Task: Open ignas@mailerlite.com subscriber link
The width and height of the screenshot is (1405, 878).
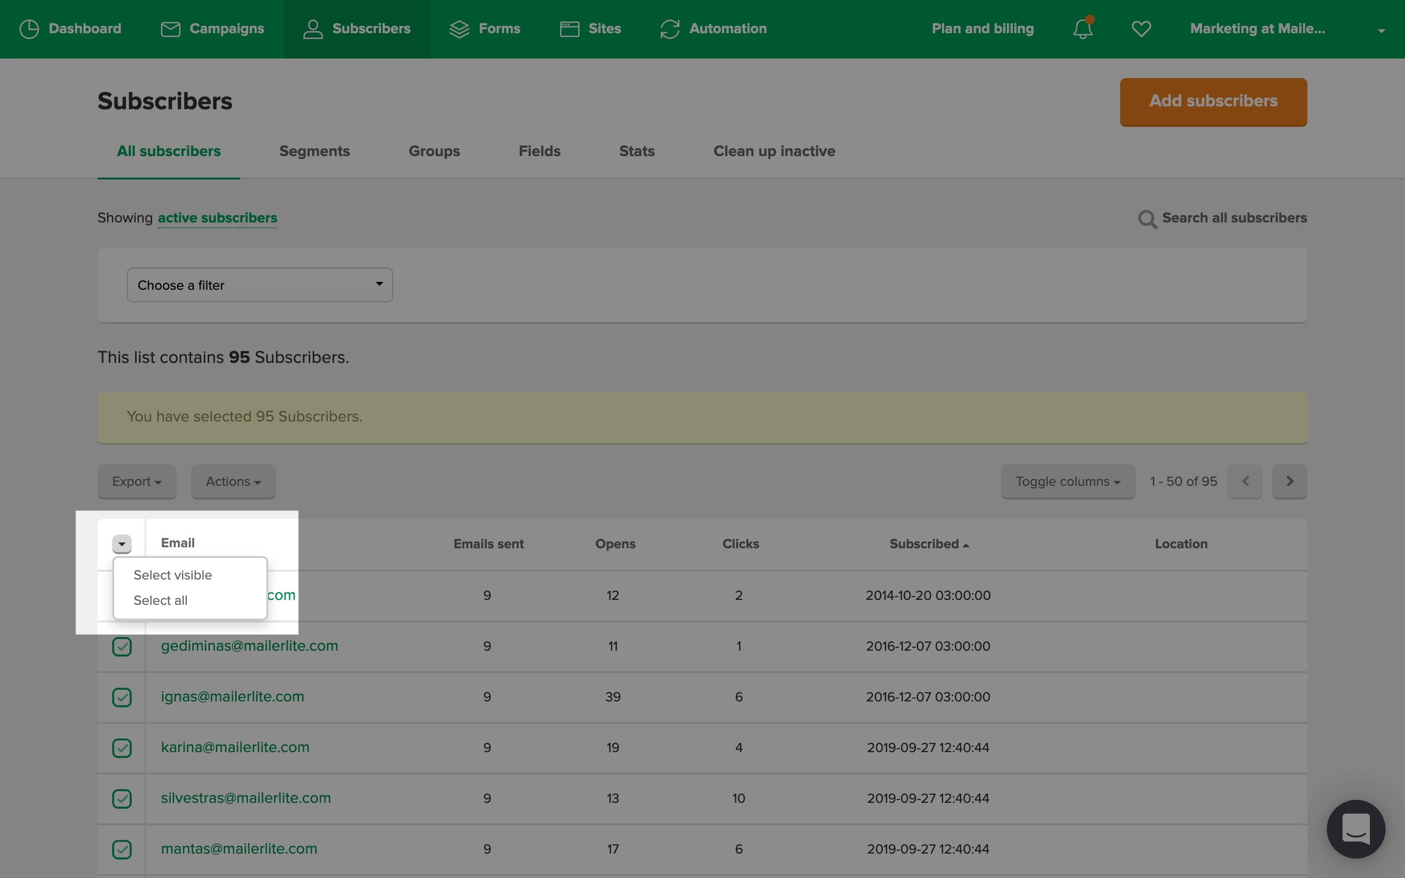Action: coord(232,697)
